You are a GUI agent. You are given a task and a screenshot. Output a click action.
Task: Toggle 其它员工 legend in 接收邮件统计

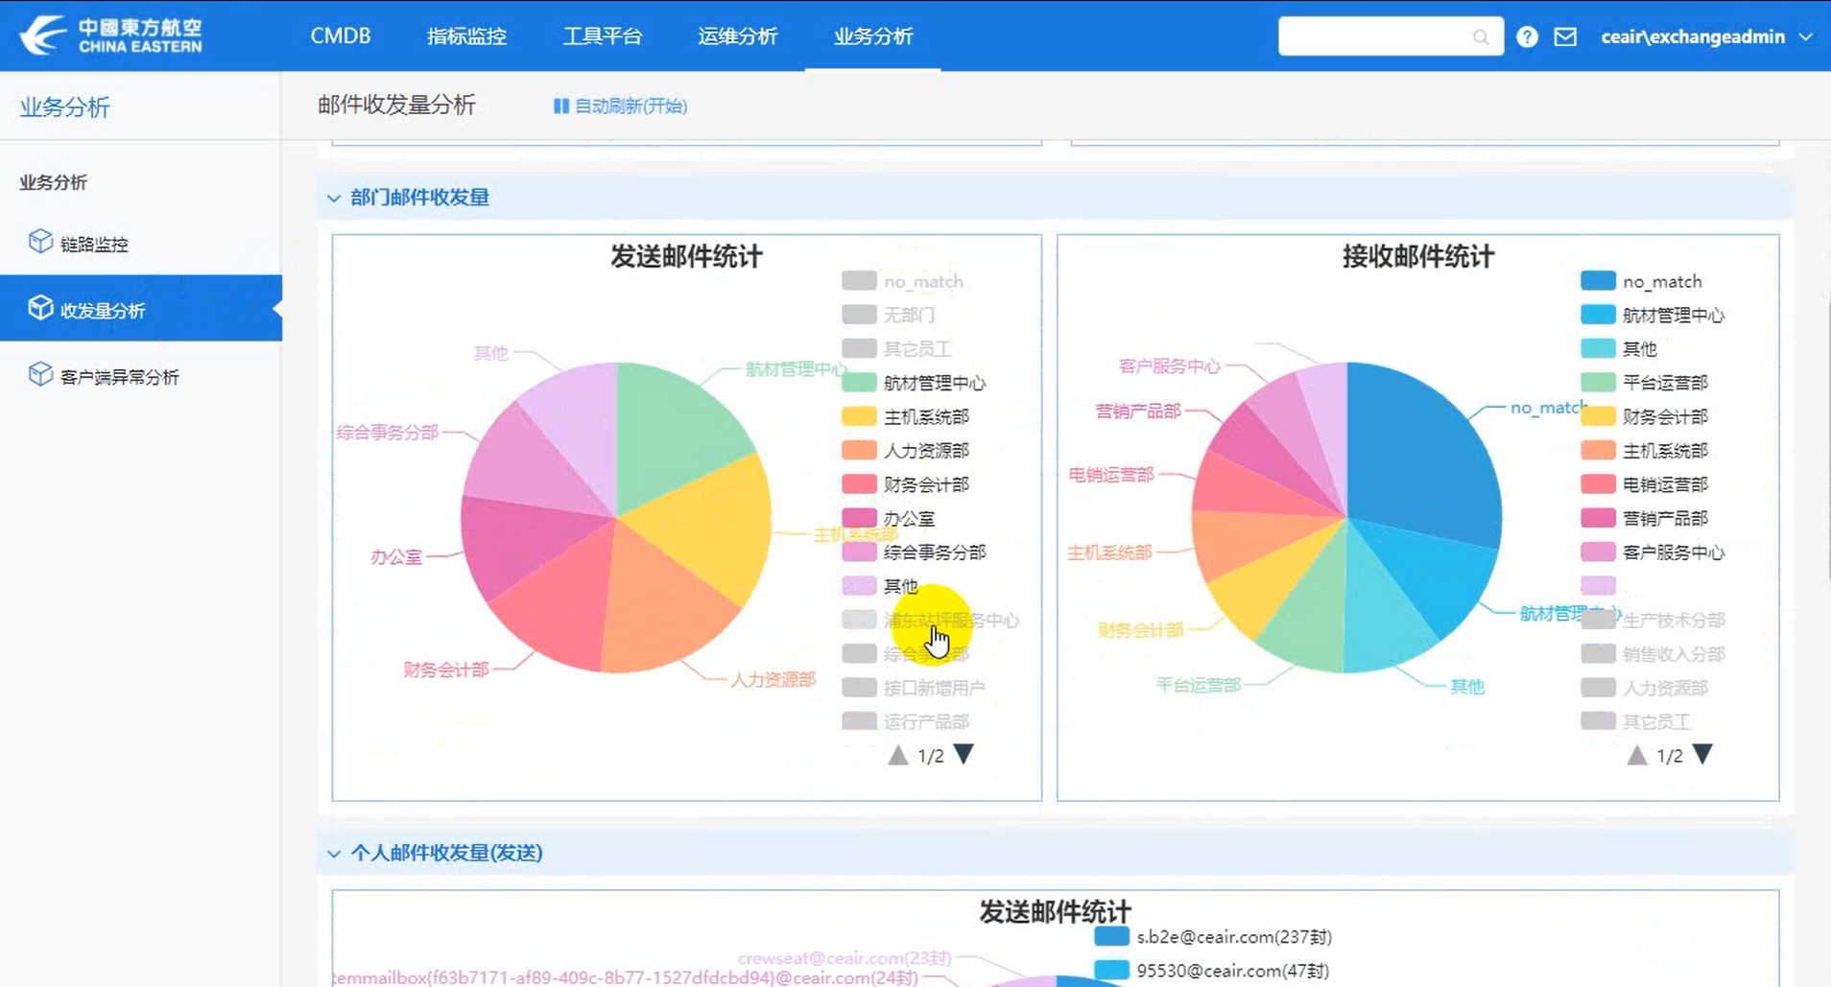click(1635, 721)
